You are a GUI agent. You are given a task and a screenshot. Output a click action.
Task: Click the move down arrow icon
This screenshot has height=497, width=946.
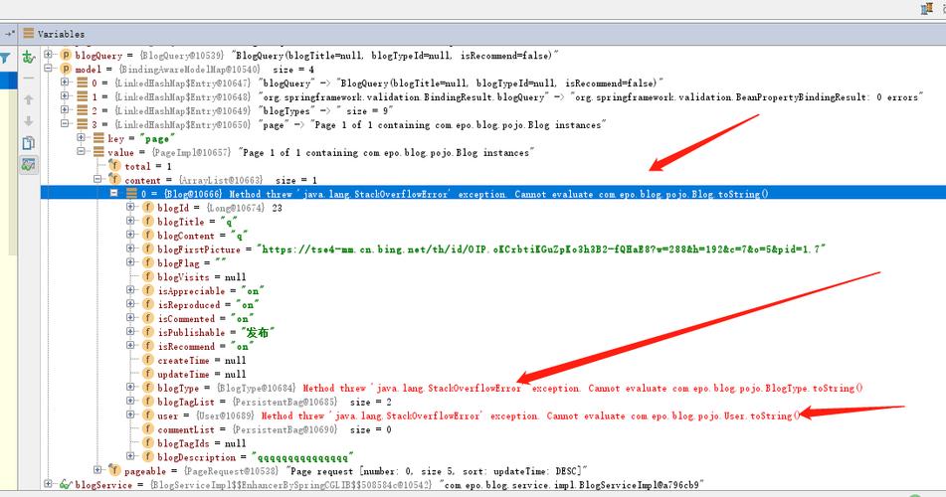[29, 121]
